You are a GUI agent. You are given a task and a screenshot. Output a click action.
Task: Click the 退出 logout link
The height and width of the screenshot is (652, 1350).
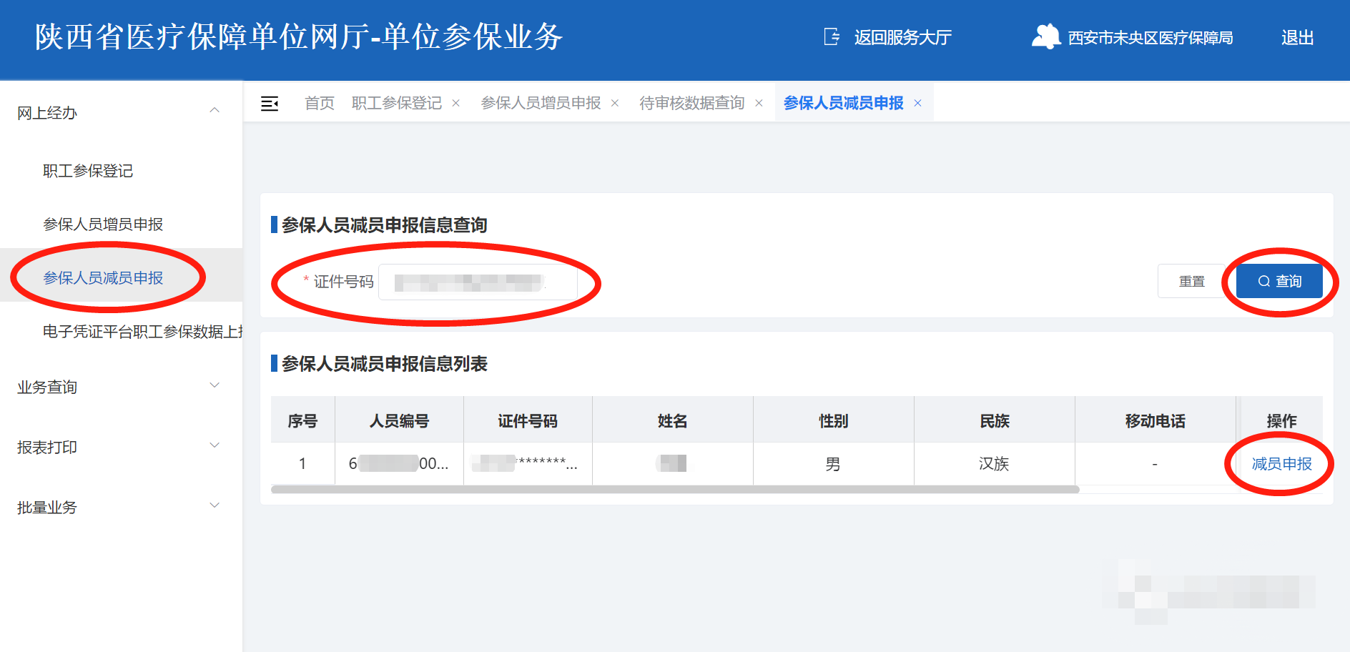[1297, 38]
